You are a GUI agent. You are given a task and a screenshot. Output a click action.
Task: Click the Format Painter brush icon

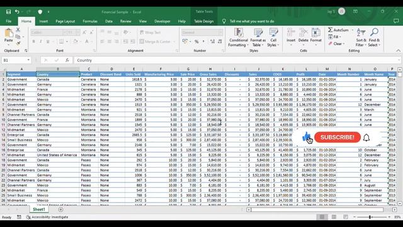pyautogui.click(x=18, y=43)
